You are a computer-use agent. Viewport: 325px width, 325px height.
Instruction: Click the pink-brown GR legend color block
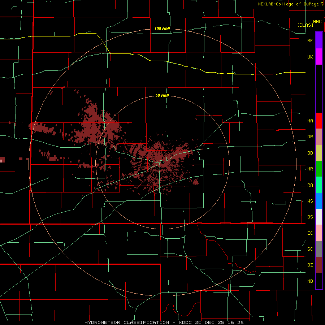(x=319, y=137)
